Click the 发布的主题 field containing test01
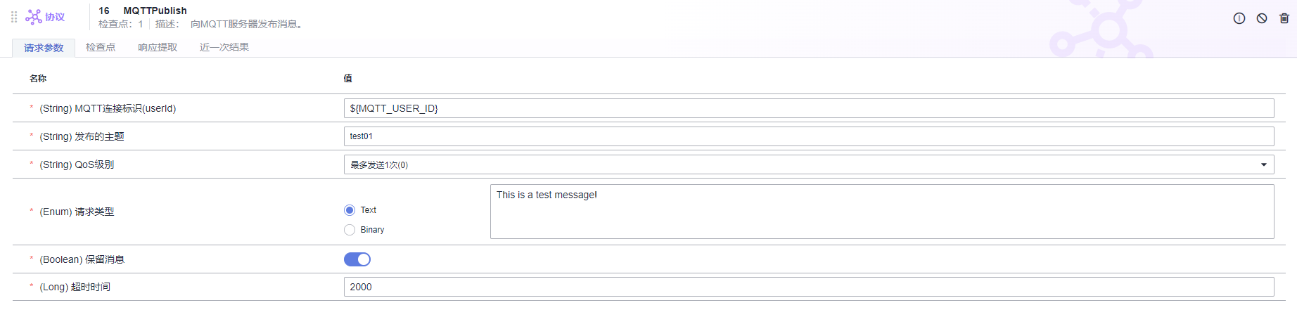 coord(809,136)
